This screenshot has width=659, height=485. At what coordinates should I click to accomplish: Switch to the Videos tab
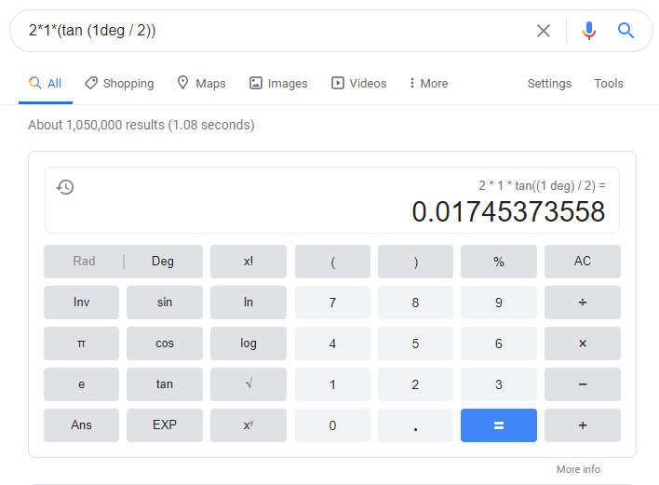point(359,84)
